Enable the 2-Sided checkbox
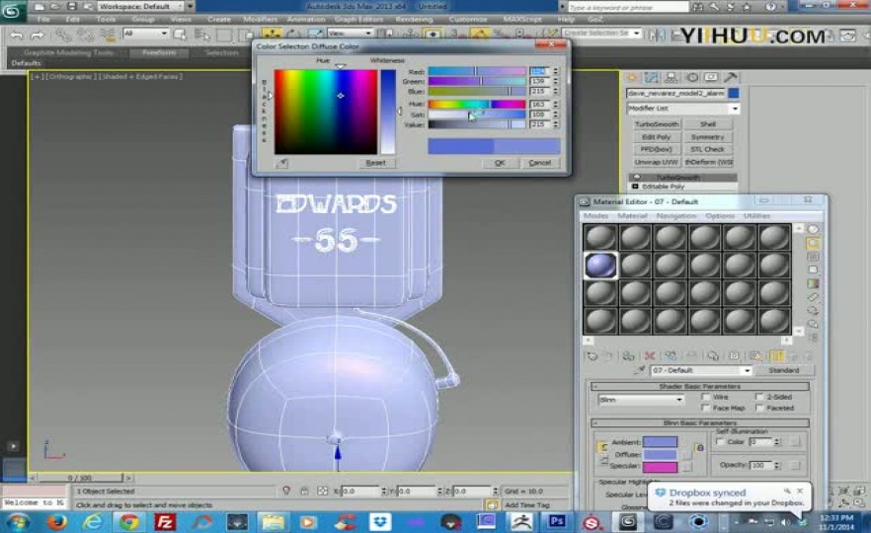871x533 pixels. (759, 397)
